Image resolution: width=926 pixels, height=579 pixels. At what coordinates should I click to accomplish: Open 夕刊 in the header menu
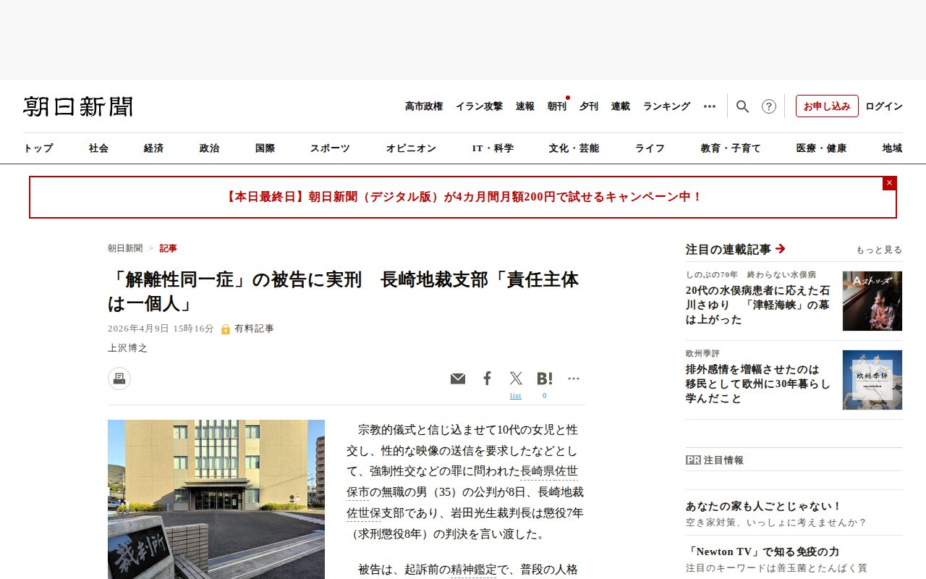(589, 106)
